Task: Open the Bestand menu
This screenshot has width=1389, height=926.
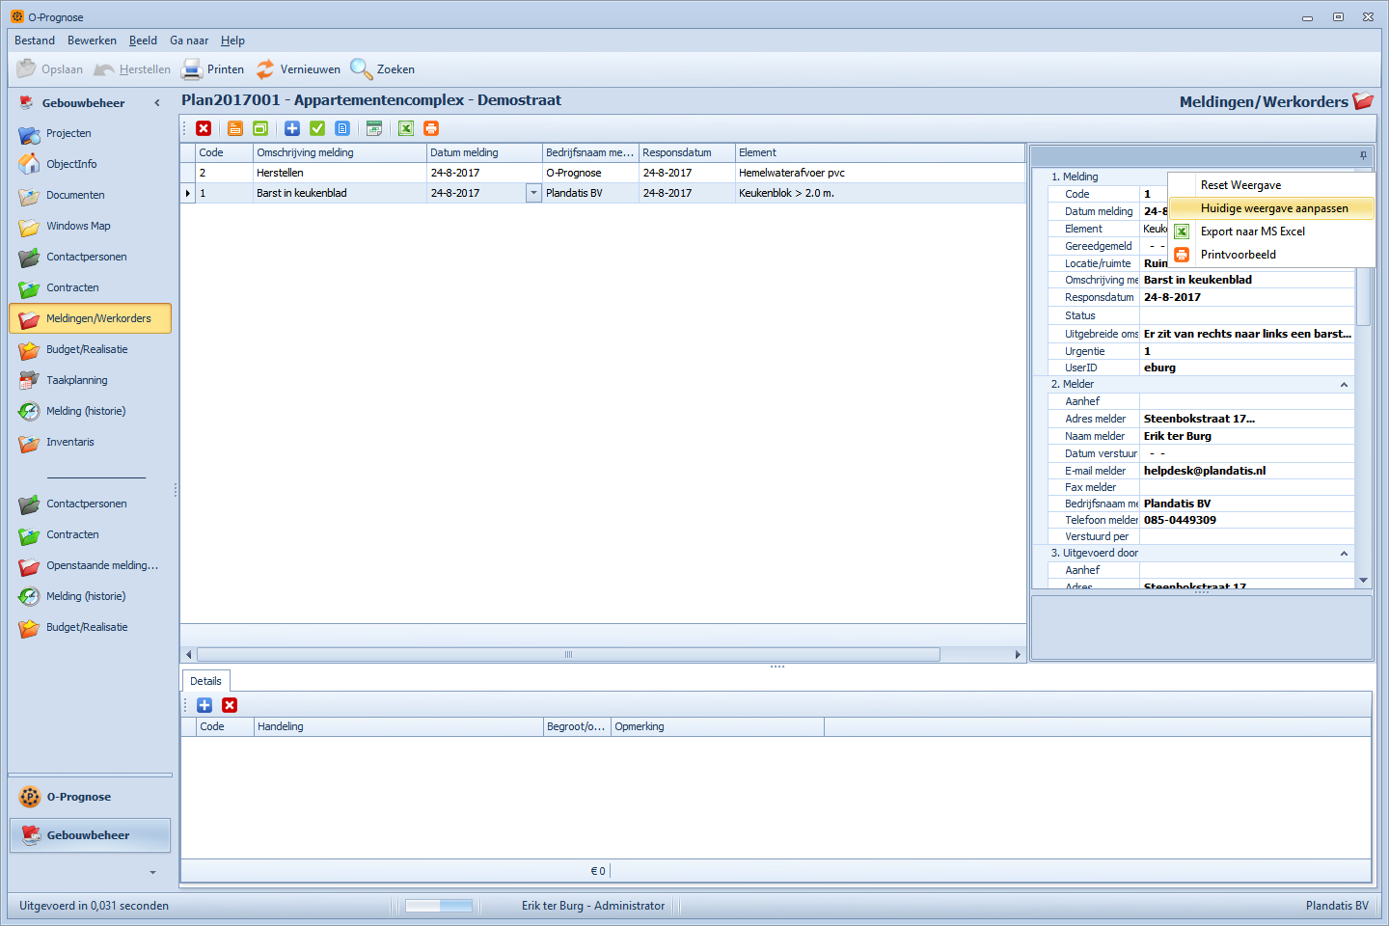Action: click(35, 41)
